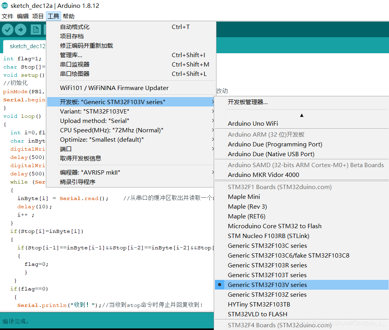This screenshot has height=330, width=389.
Task: Click the 'flag=0;' code line
Action: click(36, 264)
